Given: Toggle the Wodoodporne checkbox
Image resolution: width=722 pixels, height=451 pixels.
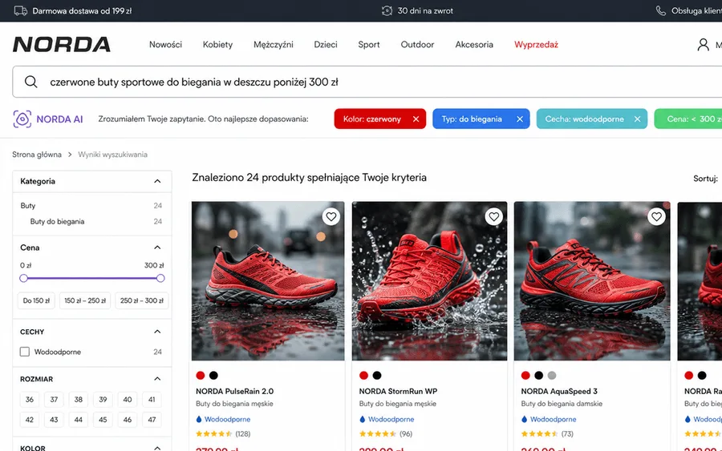Looking at the screenshot, I should (x=25, y=352).
